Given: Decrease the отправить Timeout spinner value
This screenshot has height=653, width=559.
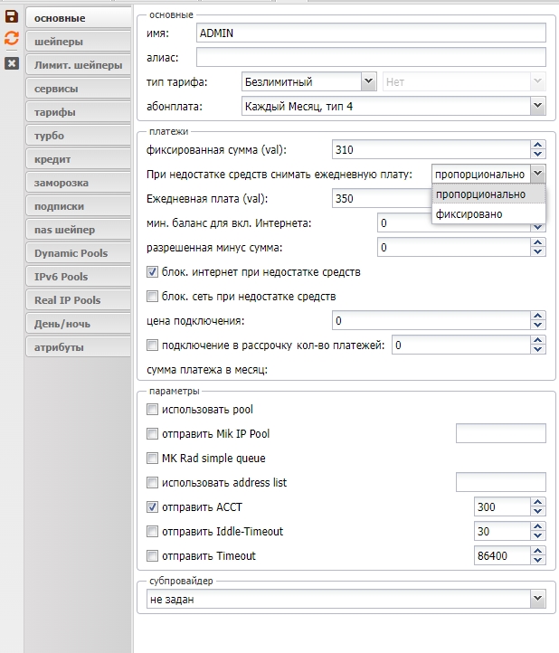Looking at the screenshot, I should coord(538,561).
